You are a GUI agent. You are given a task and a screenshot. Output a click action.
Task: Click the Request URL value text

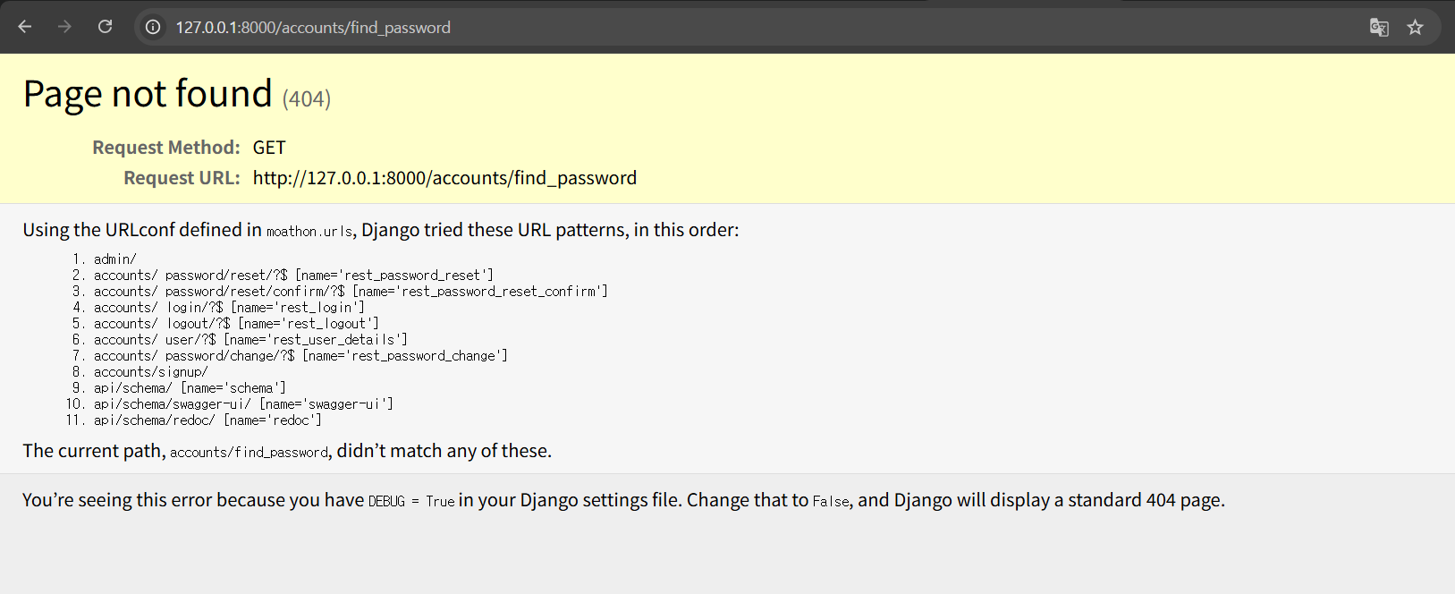tap(444, 178)
